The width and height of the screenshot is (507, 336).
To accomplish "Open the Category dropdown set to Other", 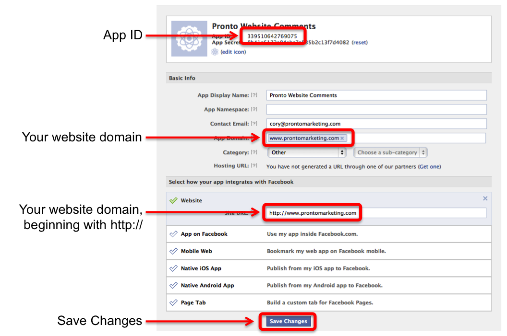I will tap(307, 152).
